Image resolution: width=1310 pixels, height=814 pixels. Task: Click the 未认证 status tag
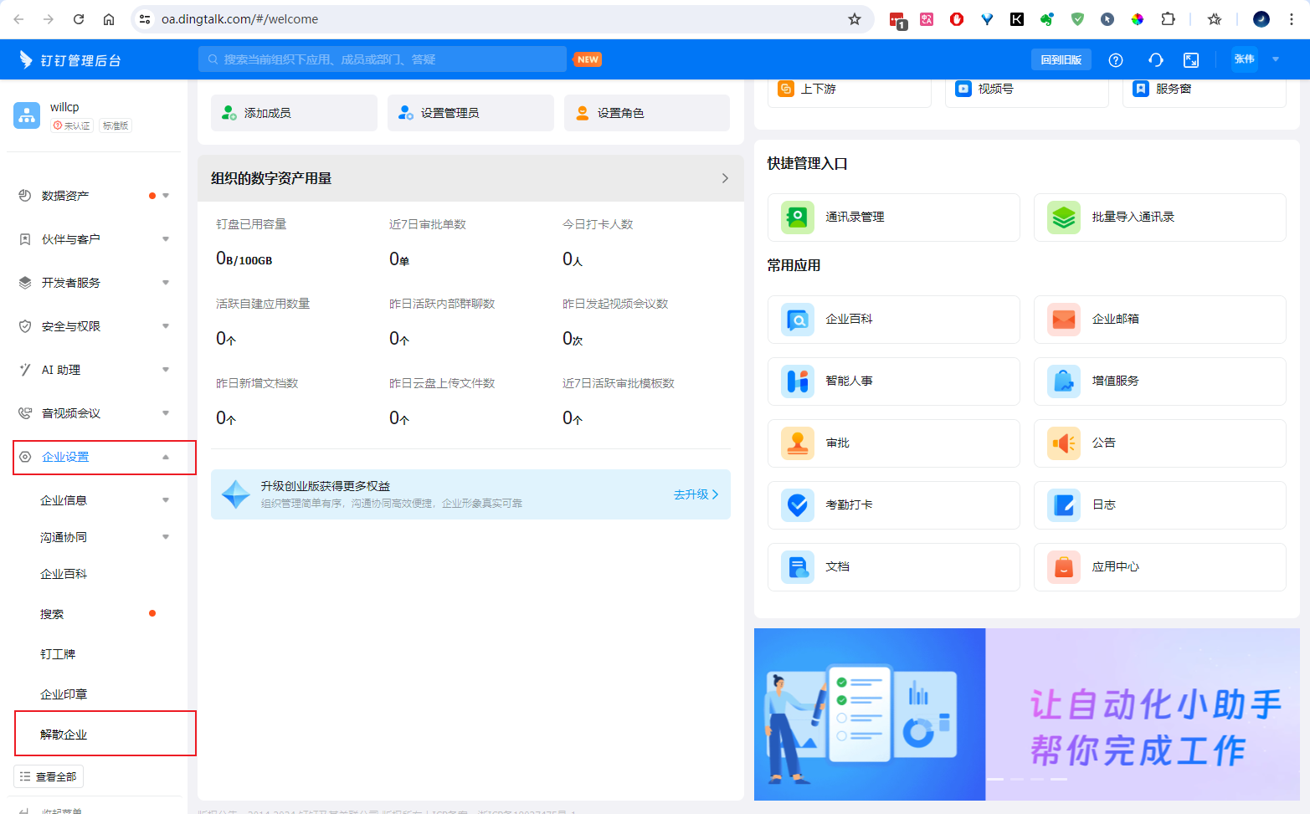[x=71, y=125]
